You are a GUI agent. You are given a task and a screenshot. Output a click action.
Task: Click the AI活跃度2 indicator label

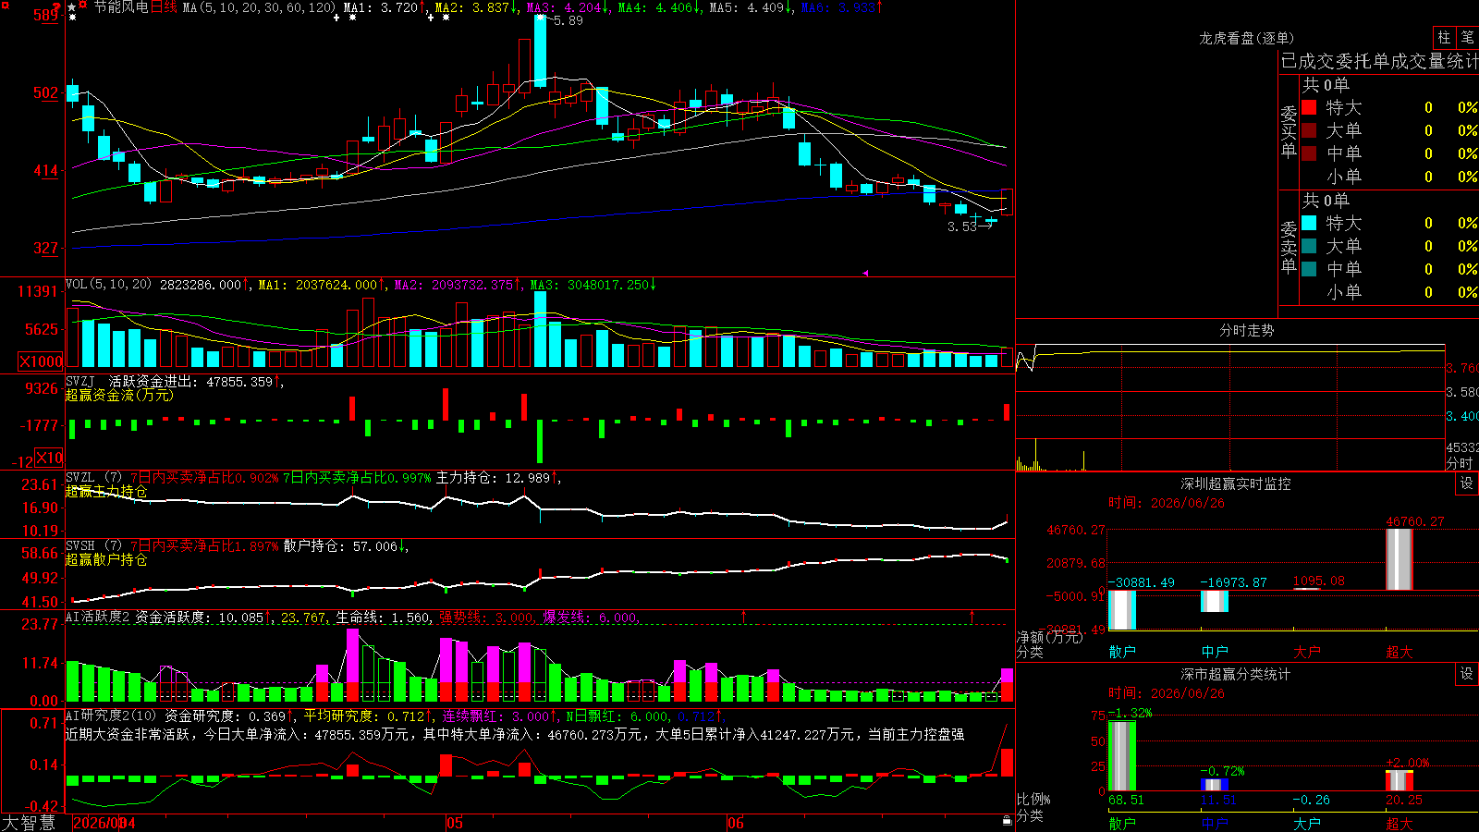(x=98, y=618)
